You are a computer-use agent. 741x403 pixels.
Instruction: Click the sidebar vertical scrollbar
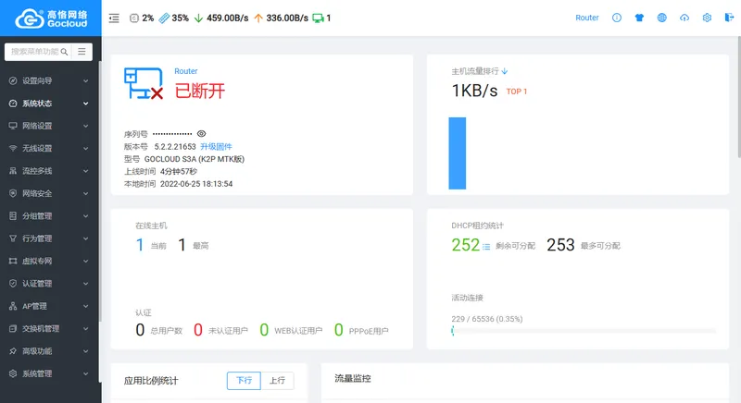100,191
